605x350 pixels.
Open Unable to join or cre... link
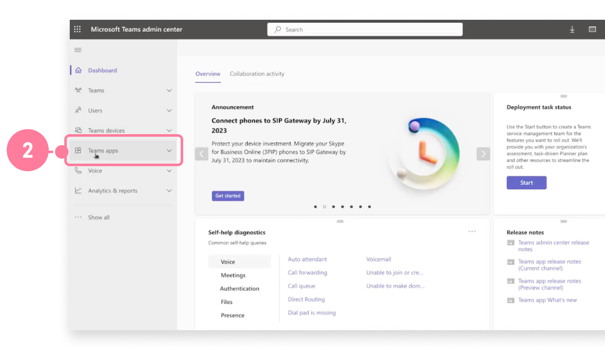point(395,273)
